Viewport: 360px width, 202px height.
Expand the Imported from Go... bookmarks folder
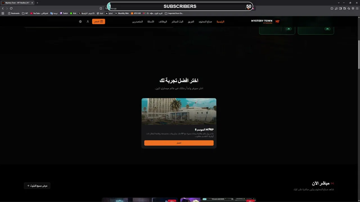coord(174,13)
